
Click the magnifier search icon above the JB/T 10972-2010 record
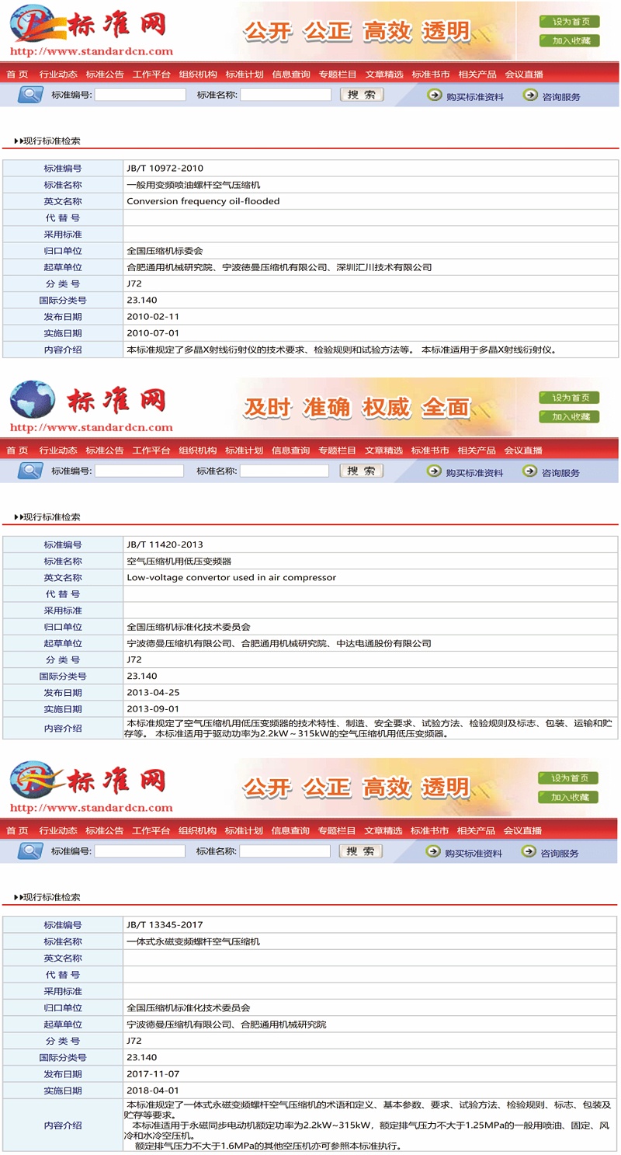[x=31, y=95]
